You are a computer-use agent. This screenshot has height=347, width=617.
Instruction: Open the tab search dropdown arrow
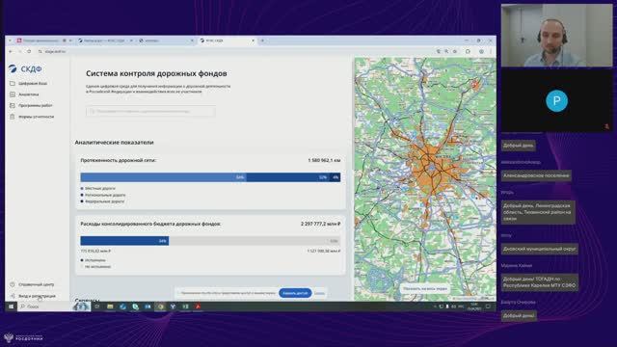click(10, 40)
